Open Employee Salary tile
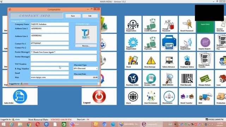The image size is (226, 127). coord(187,60)
